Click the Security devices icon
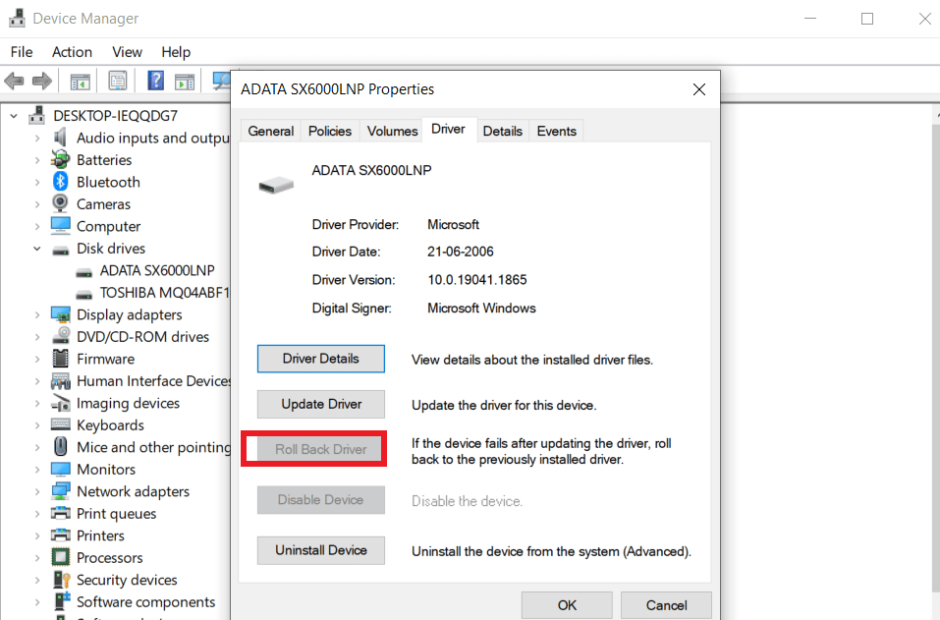 [x=61, y=580]
